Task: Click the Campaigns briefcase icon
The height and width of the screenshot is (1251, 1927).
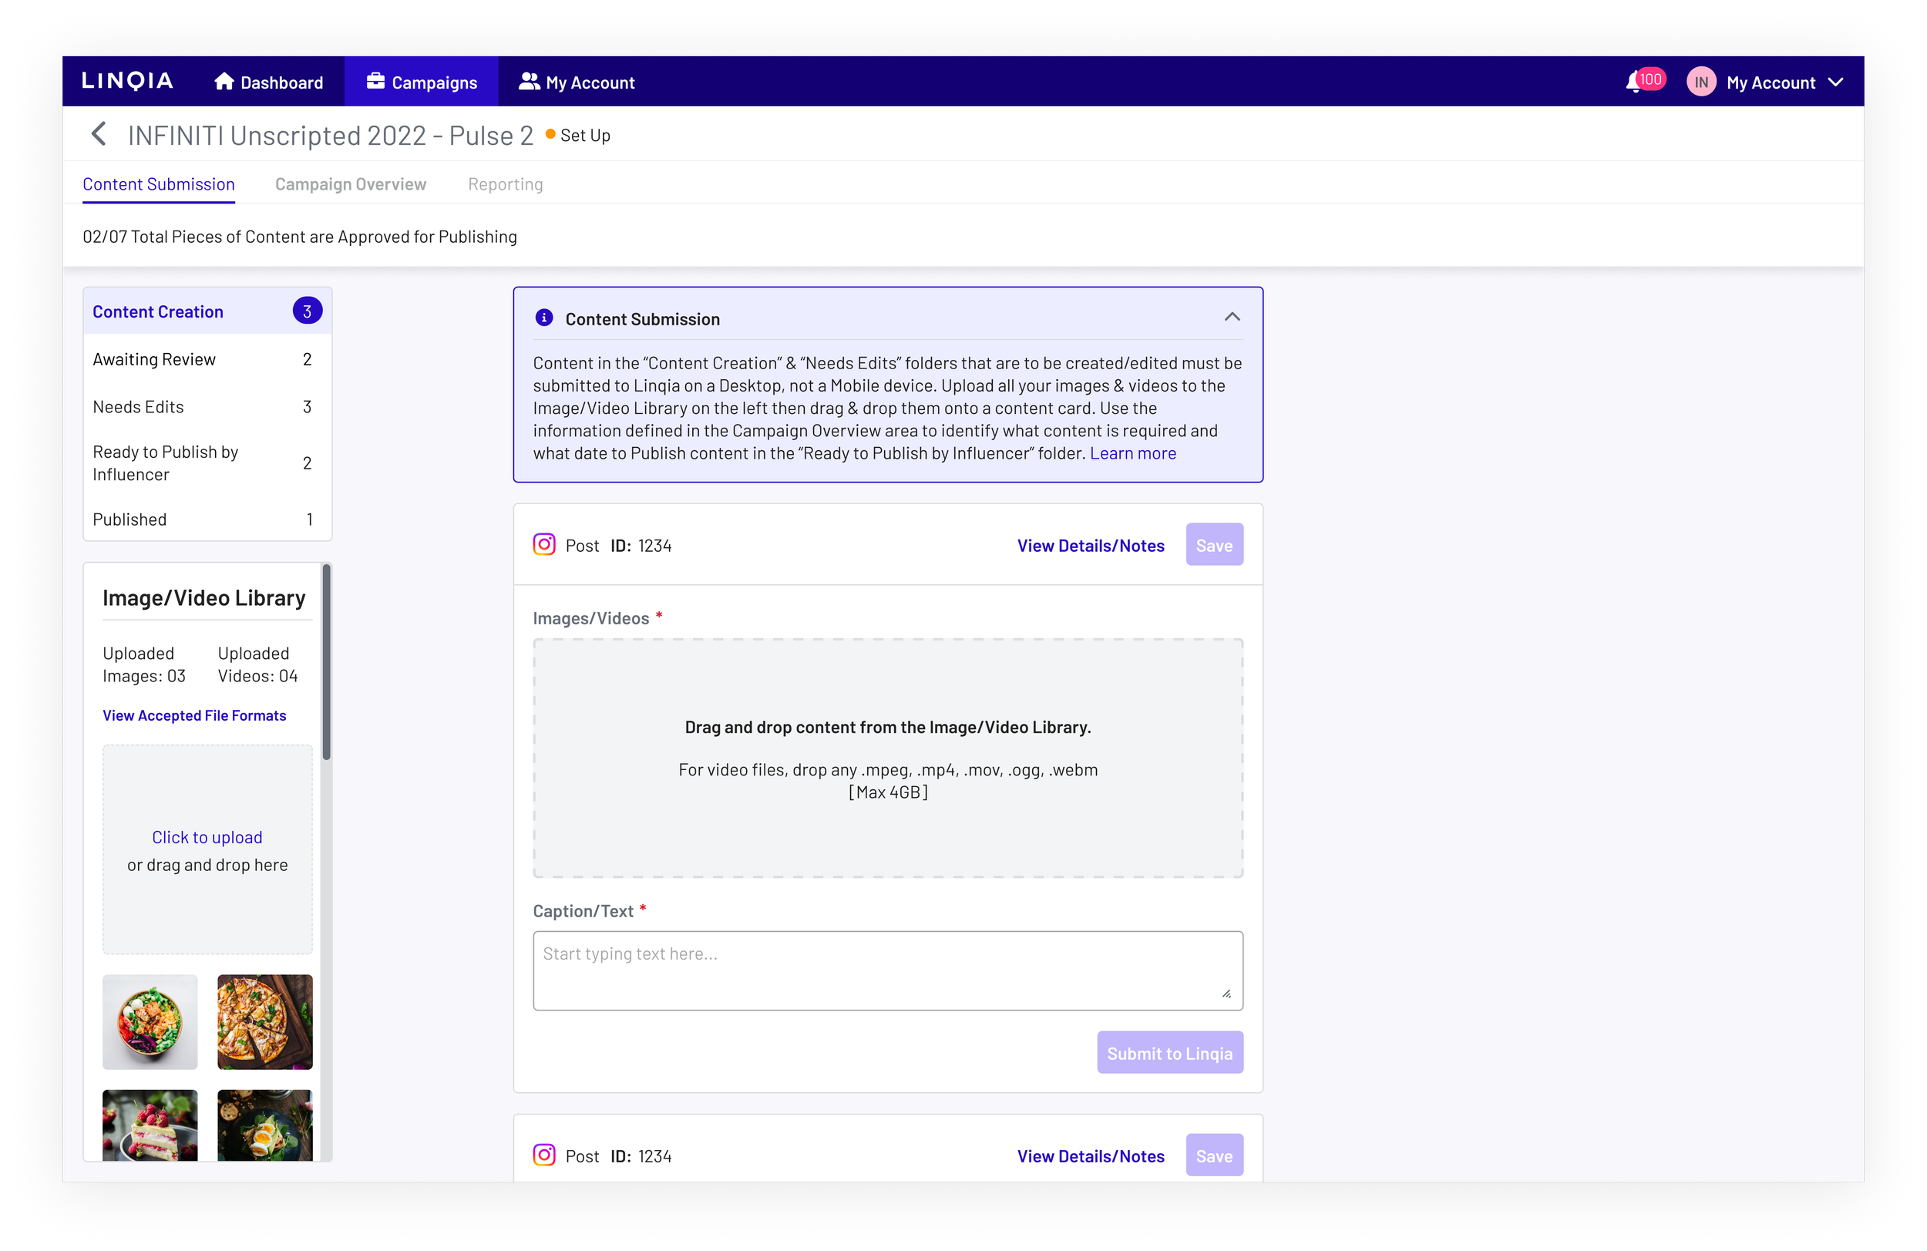Action: point(375,81)
